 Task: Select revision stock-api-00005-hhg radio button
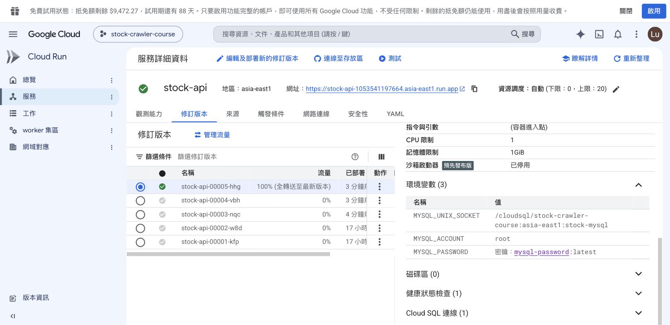140,187
